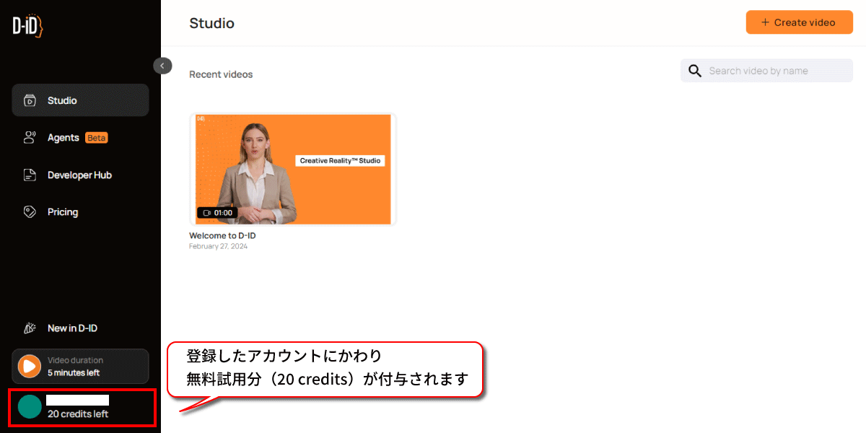Viewport: 866px width, 433px height.
Task: Click the Recent videos heading
Action: tap(221, 74)
